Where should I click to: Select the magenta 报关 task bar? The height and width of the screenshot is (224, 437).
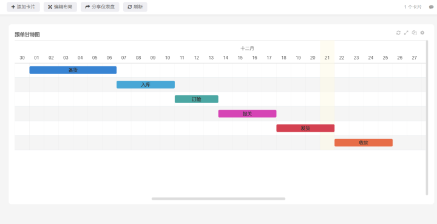coord(247,114)
